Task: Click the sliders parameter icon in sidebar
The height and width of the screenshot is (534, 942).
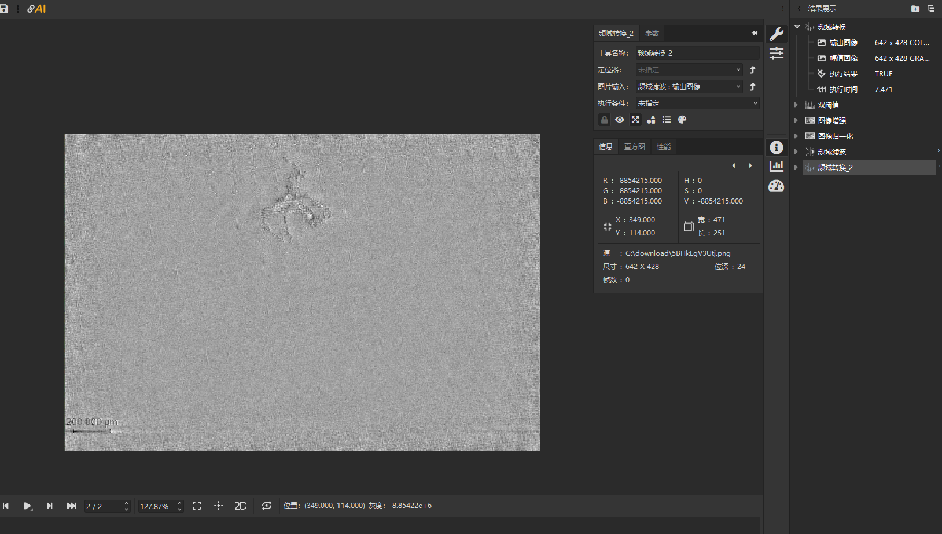Action: coord(776,53)
